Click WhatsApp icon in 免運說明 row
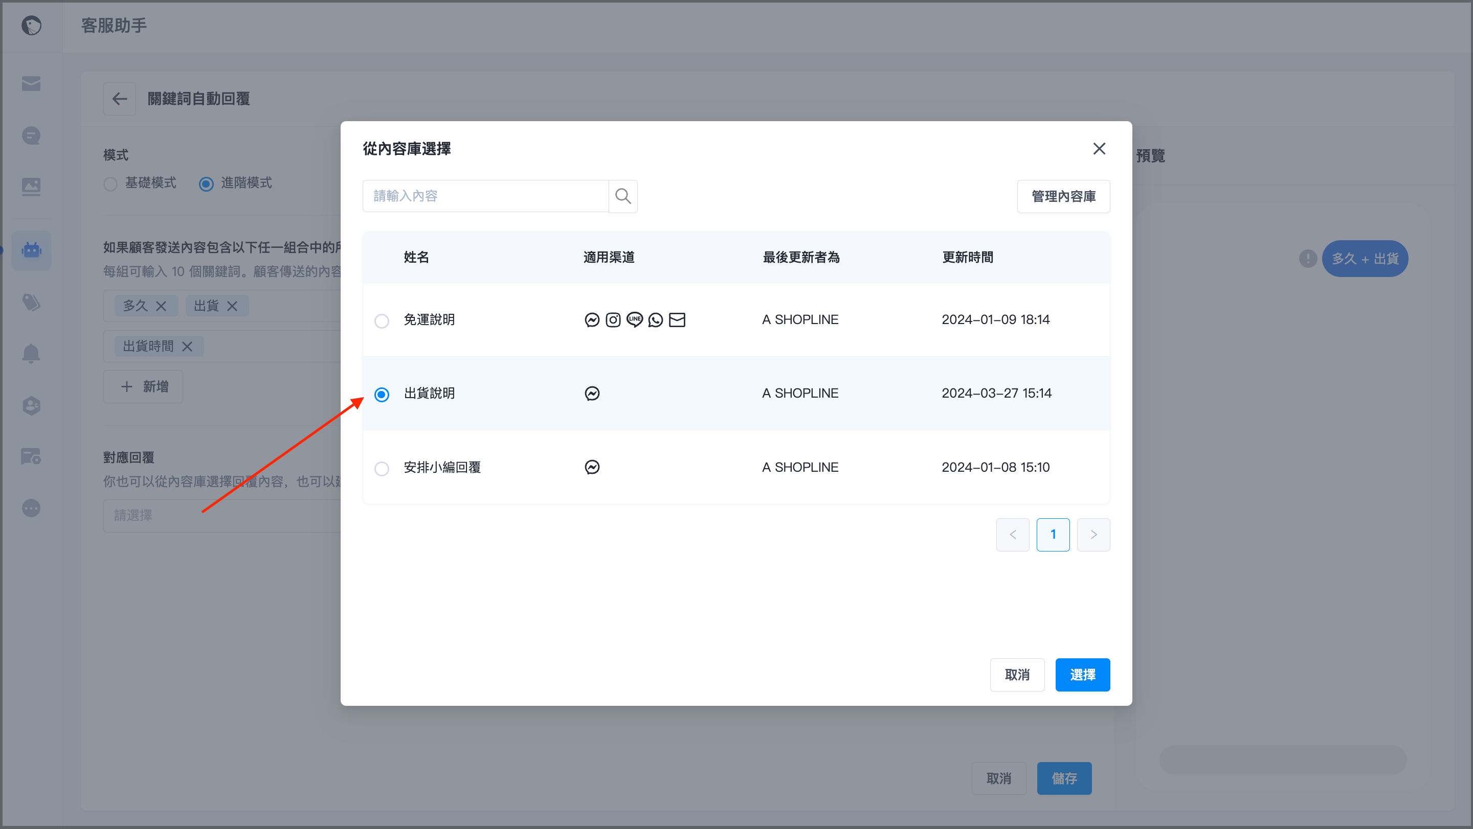 pos(655,320)
